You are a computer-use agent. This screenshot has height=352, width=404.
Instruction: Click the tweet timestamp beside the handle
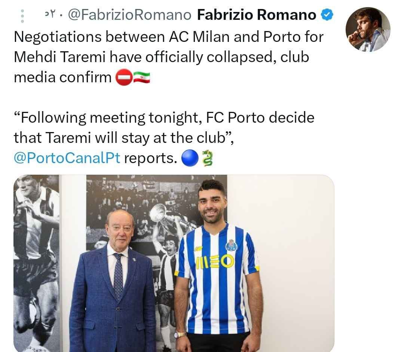pos(50,15)
